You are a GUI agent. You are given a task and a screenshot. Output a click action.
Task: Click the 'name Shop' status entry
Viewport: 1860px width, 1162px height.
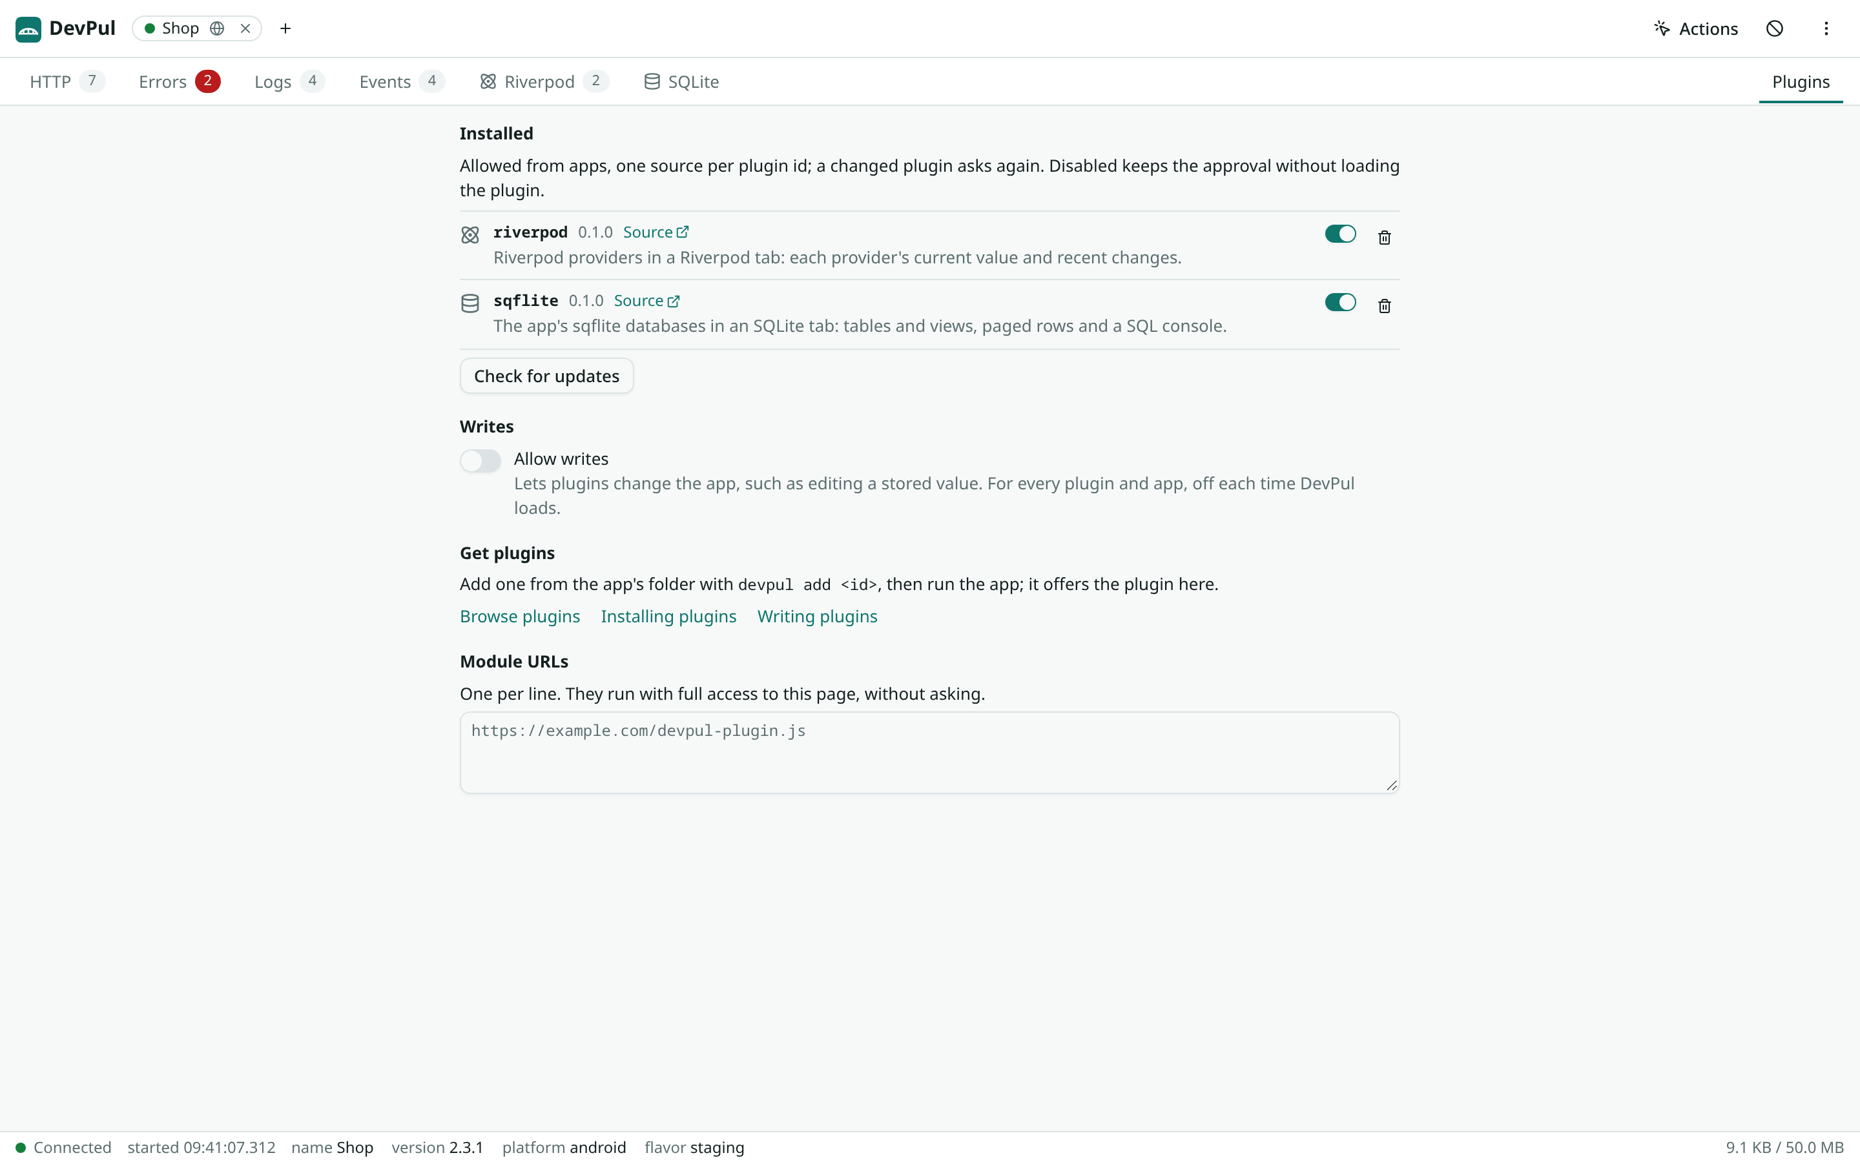pos(332,1147)
